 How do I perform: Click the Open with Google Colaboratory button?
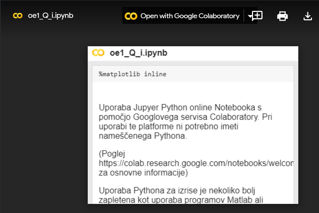tap(183, 16)
